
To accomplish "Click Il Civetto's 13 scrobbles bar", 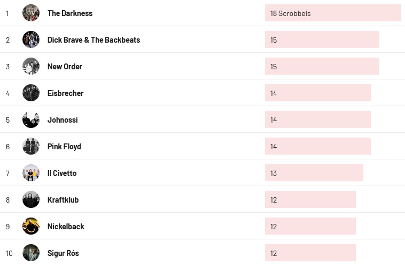I will tap(314, 173).
